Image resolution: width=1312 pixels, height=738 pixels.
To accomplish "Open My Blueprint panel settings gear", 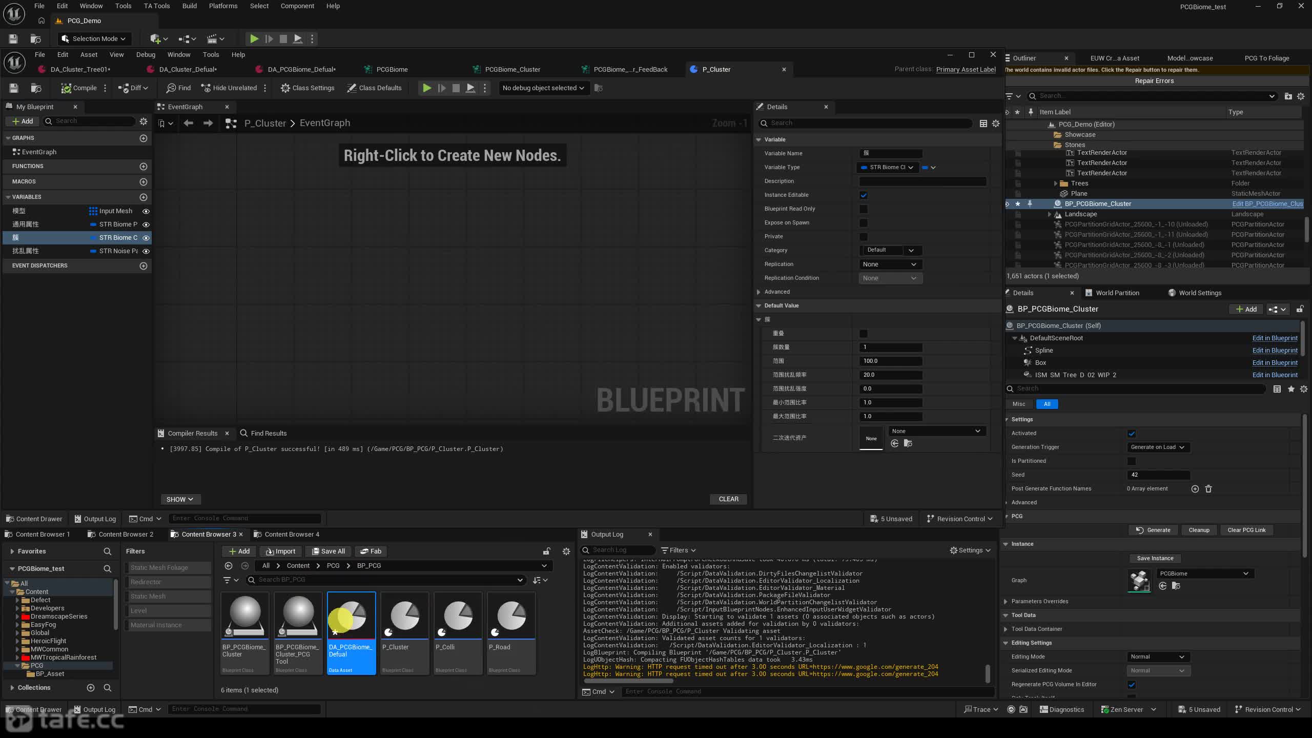I will tap(143, 121).
